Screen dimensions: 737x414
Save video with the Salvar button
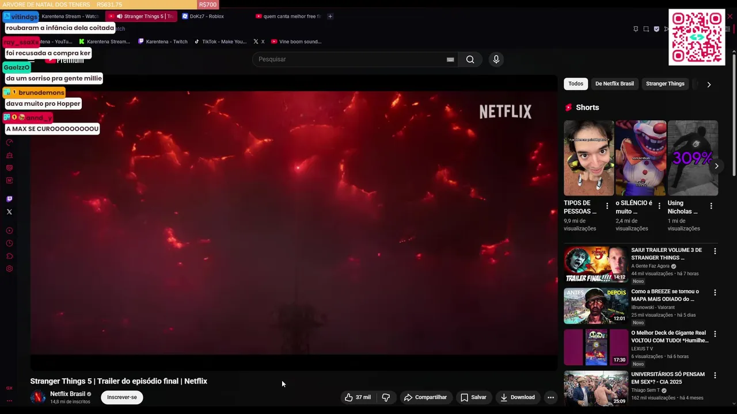(473, 397)
